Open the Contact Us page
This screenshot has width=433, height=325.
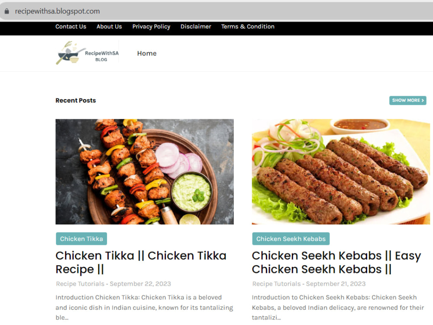pyautogui.click(x=71, y=26)
